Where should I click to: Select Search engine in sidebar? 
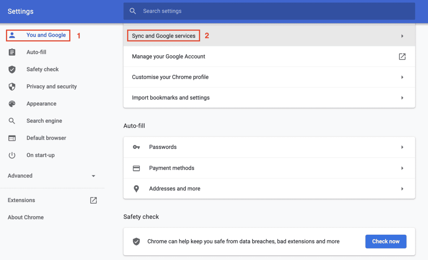click(x=44, y=121)
